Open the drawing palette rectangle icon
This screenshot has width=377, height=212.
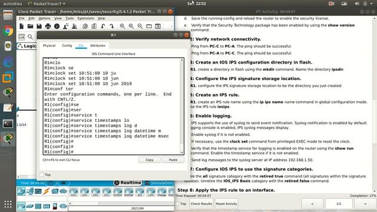149,26
